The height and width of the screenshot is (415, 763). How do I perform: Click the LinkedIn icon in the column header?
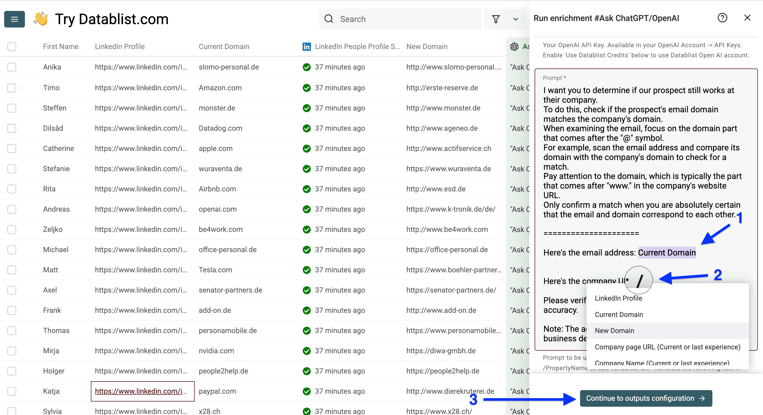[x=306, y=46]
